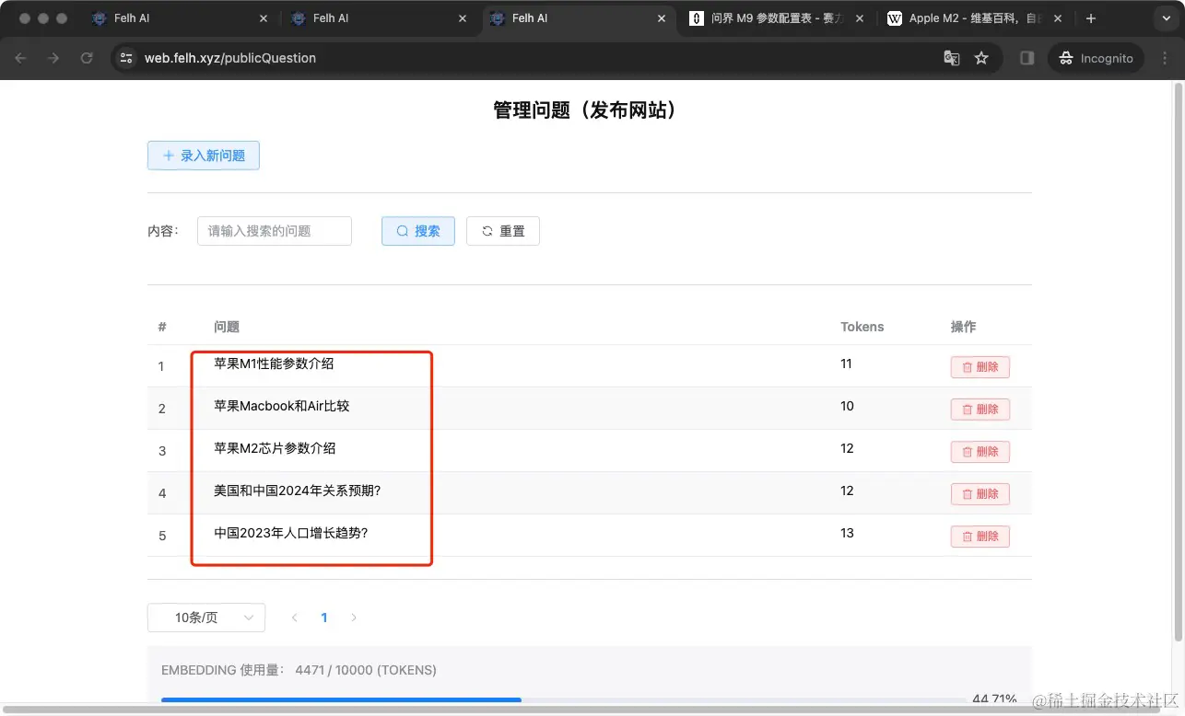Screen dimensions: 1185x716
Task: Delete the 美国和中国2024年关系预期 question
Action: [x=980, y=494]
